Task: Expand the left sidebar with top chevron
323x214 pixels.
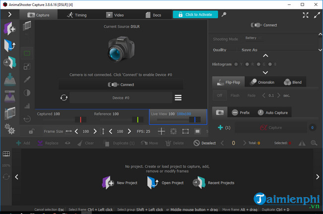Action: [9, 14]
